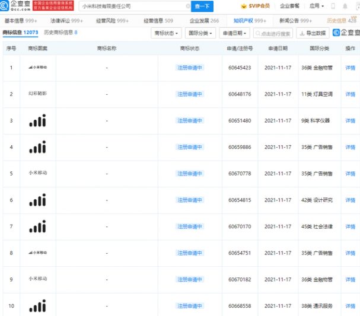Click the 11类 灯具空调 classification cell
The width and height of the screenshot is (360, 316).
point(317,94)
